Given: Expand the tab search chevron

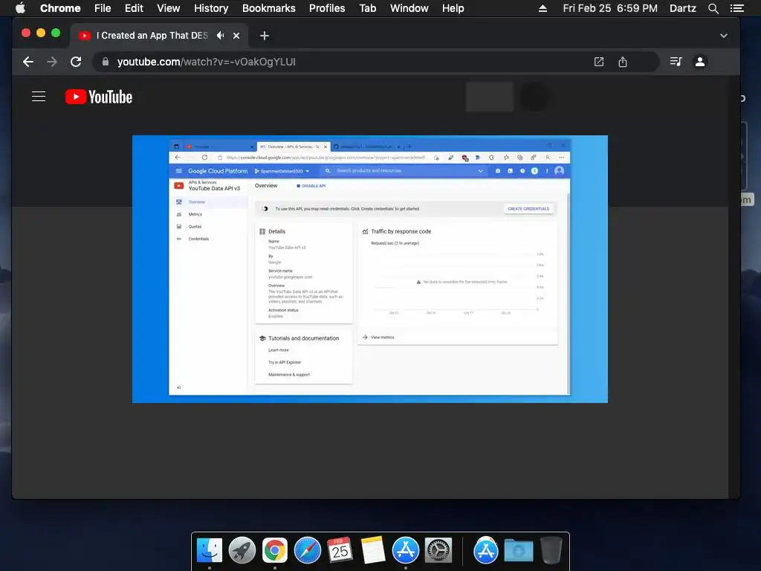Looking at the screenshot, I should 724,36.
